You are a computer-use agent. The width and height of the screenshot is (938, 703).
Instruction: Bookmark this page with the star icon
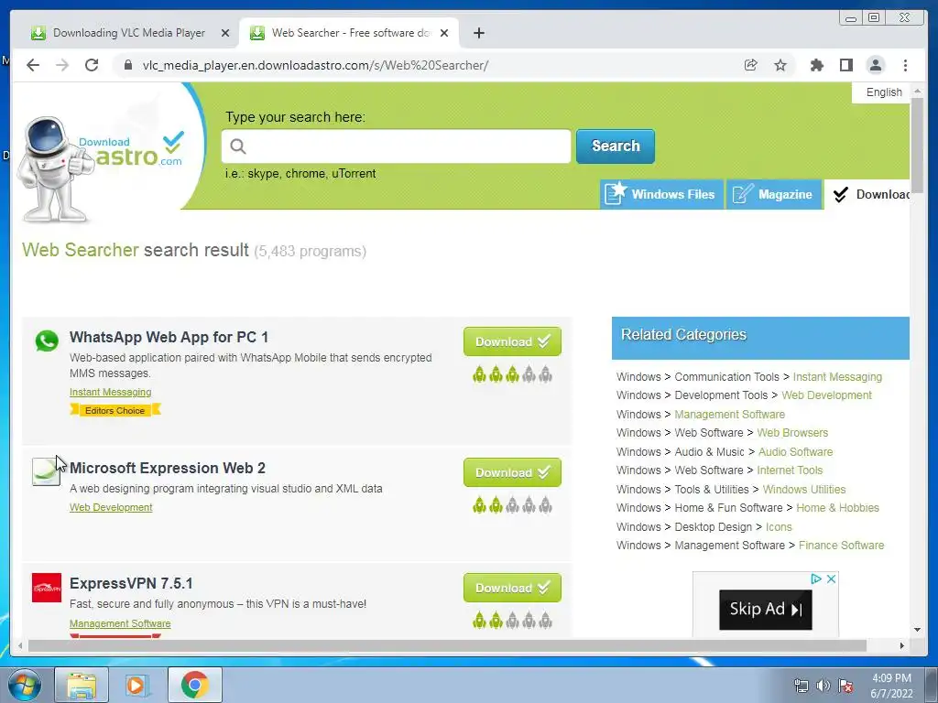click(x=780, y=65)
